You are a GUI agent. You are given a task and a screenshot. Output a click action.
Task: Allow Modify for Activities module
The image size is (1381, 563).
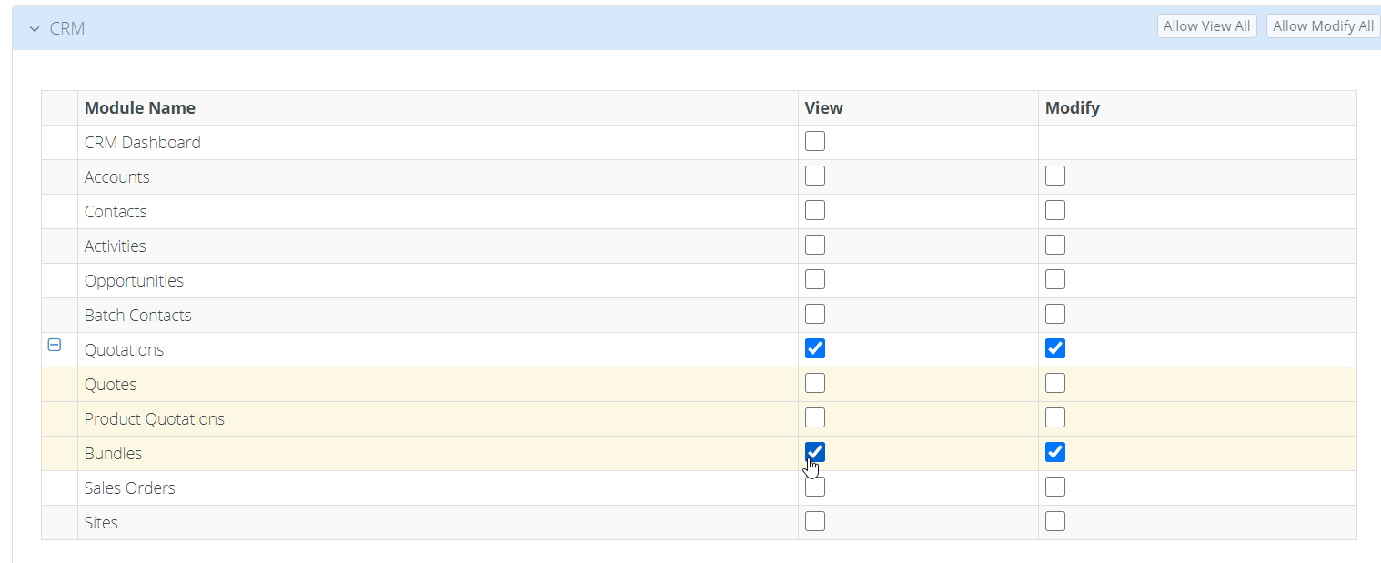coord(1055,246)
